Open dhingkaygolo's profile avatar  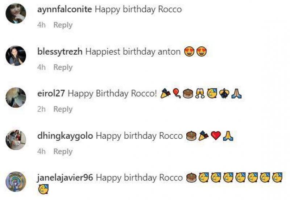(16, 140)
